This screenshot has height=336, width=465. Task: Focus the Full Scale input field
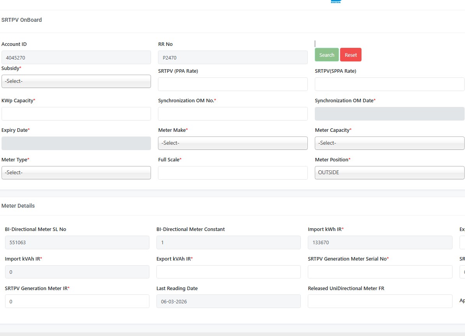point(233,173)
